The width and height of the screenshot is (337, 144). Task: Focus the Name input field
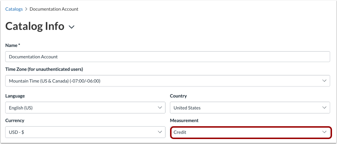168,57
